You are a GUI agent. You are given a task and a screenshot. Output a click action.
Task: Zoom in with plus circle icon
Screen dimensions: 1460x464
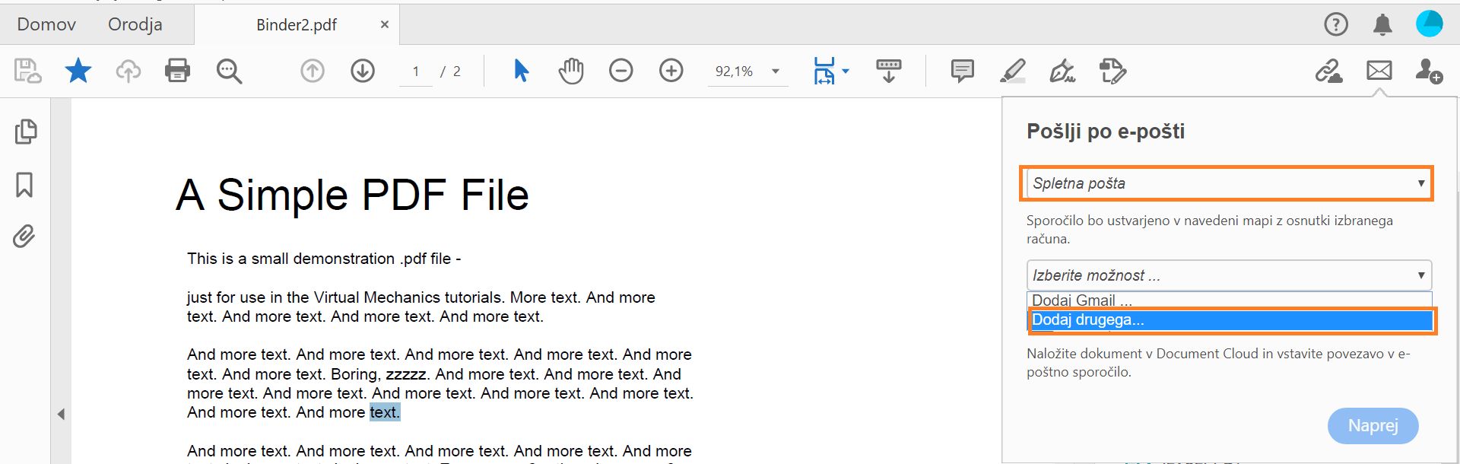(671, 71)
